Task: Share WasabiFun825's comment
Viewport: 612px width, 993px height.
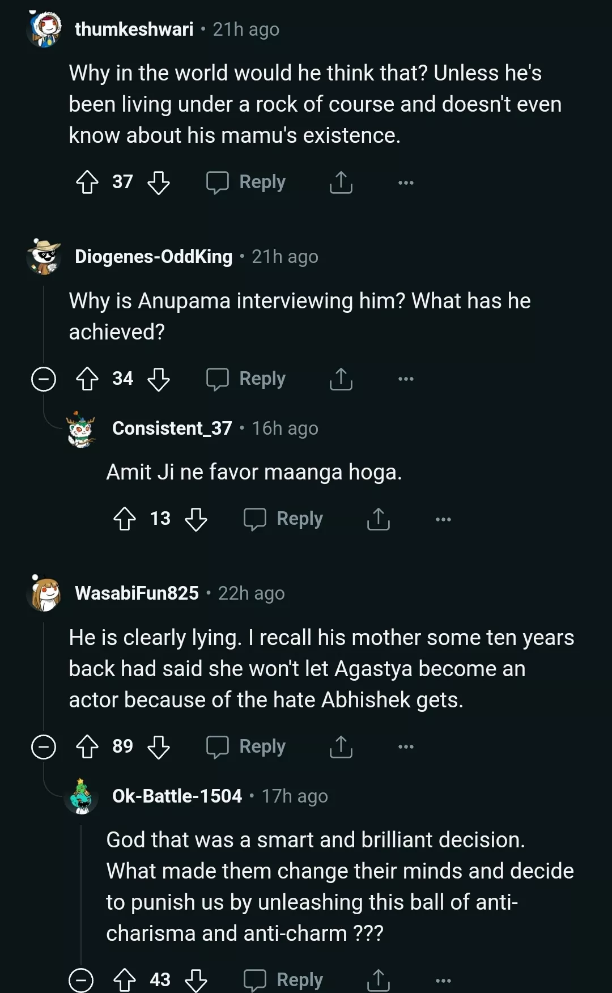Action: tap(341, 746)
